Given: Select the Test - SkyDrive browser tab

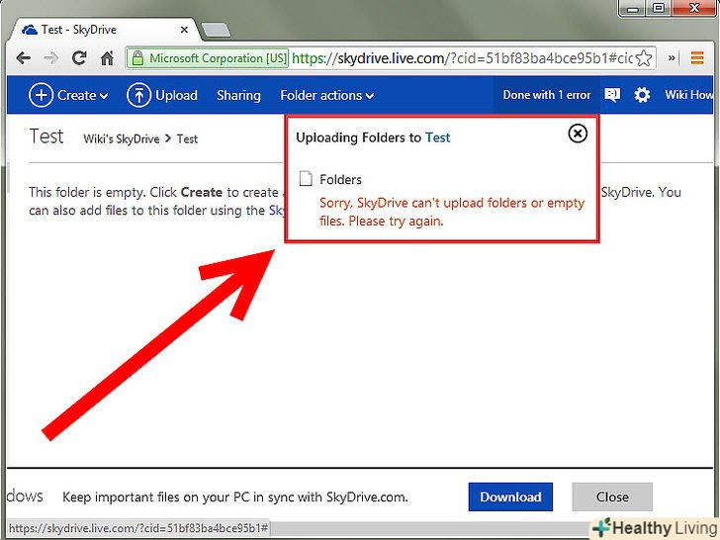Looking at the screenshot, I should (104, 30).
